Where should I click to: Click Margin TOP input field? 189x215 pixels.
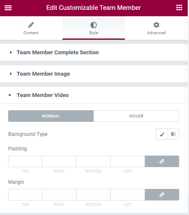25,194
